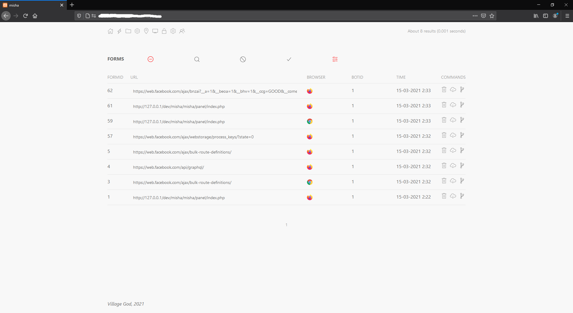Click the red minus circle icon
573x313 pixels.
151,59
